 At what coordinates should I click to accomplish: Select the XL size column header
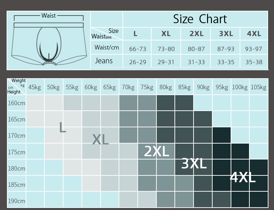pyautogui.click(x=166, y=34)
